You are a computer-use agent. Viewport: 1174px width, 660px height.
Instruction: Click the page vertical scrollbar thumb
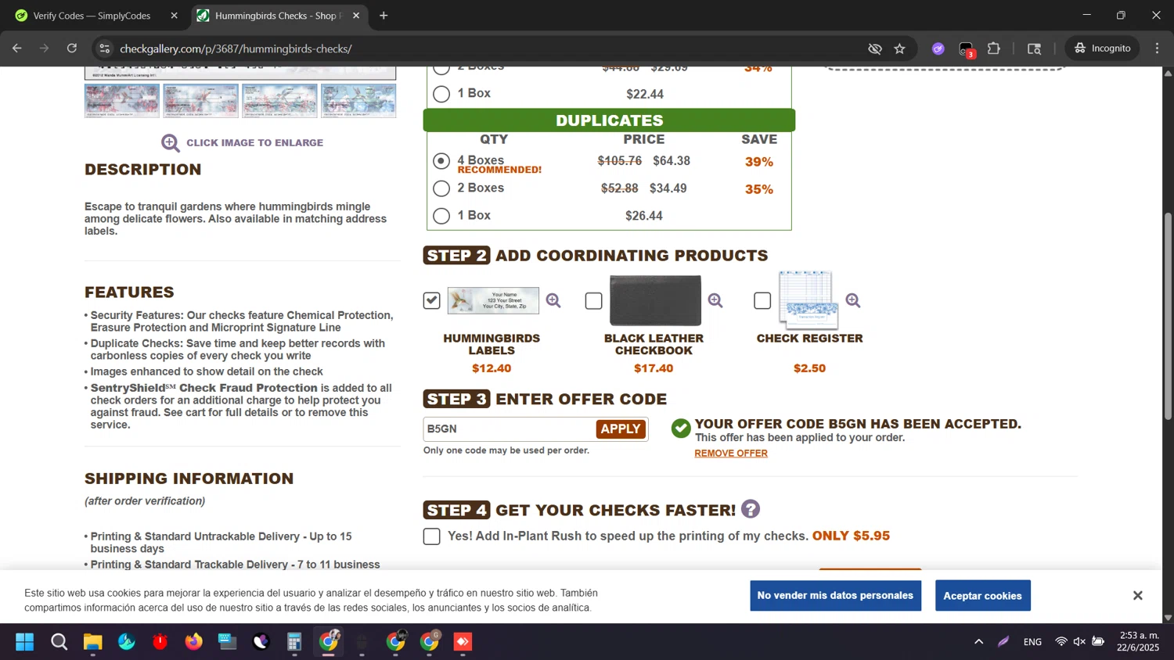click(x=1168, y=317)
